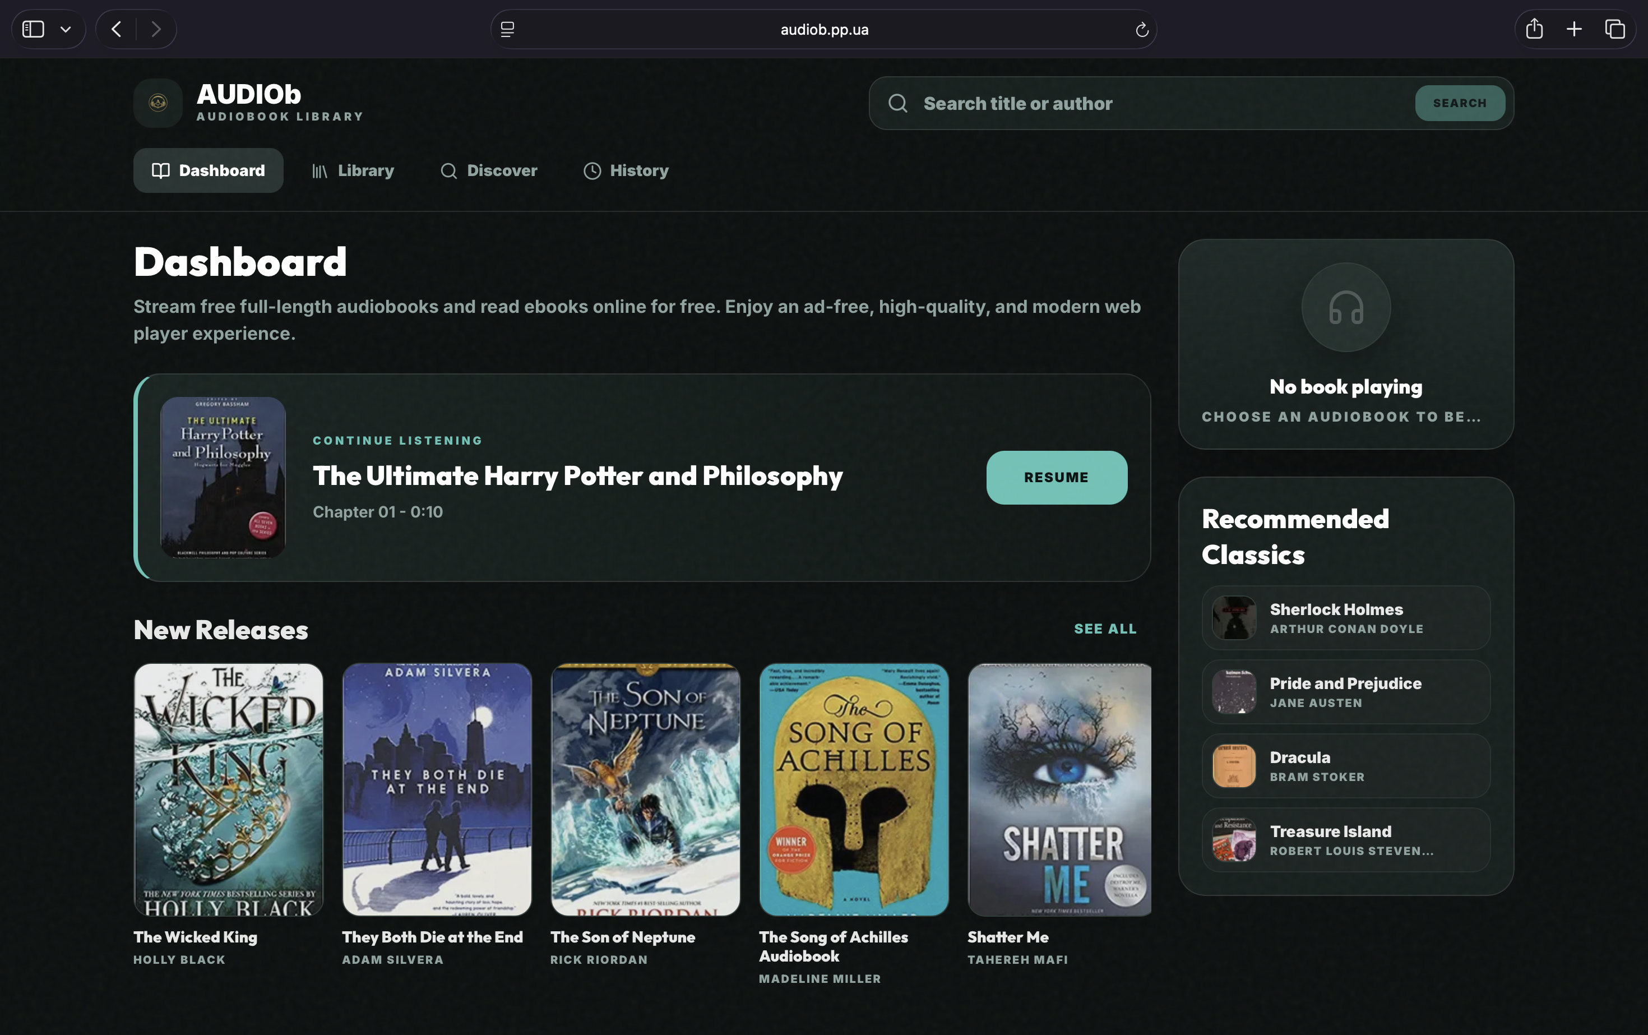Screen dimensions: 1648x1035
Task: Click the RICK RIORDAN author text
Action: pyautogui.click(x=599, y=960)
